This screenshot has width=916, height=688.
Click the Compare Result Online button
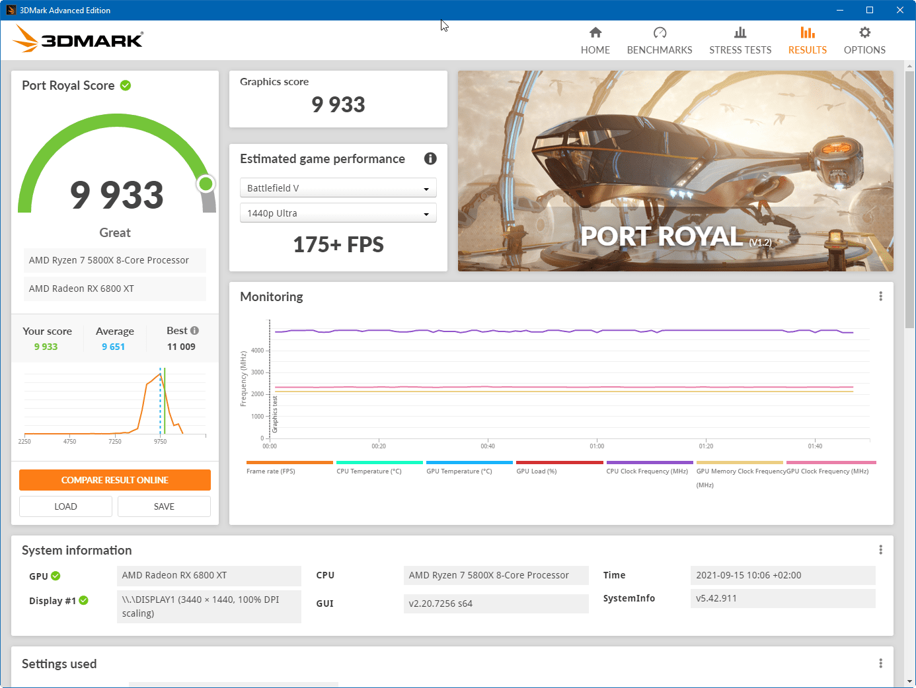[115, 480]
